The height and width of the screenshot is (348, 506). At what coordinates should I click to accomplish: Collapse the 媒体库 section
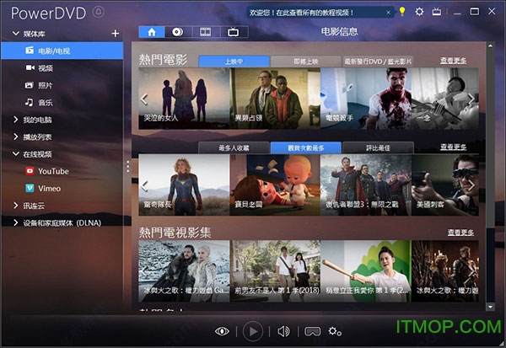[x=15, y=33]
